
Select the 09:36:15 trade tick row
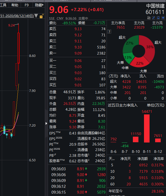point(78,192)
